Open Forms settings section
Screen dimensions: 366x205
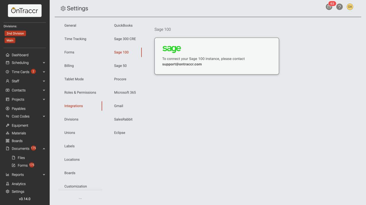click(x=69, y=52)
